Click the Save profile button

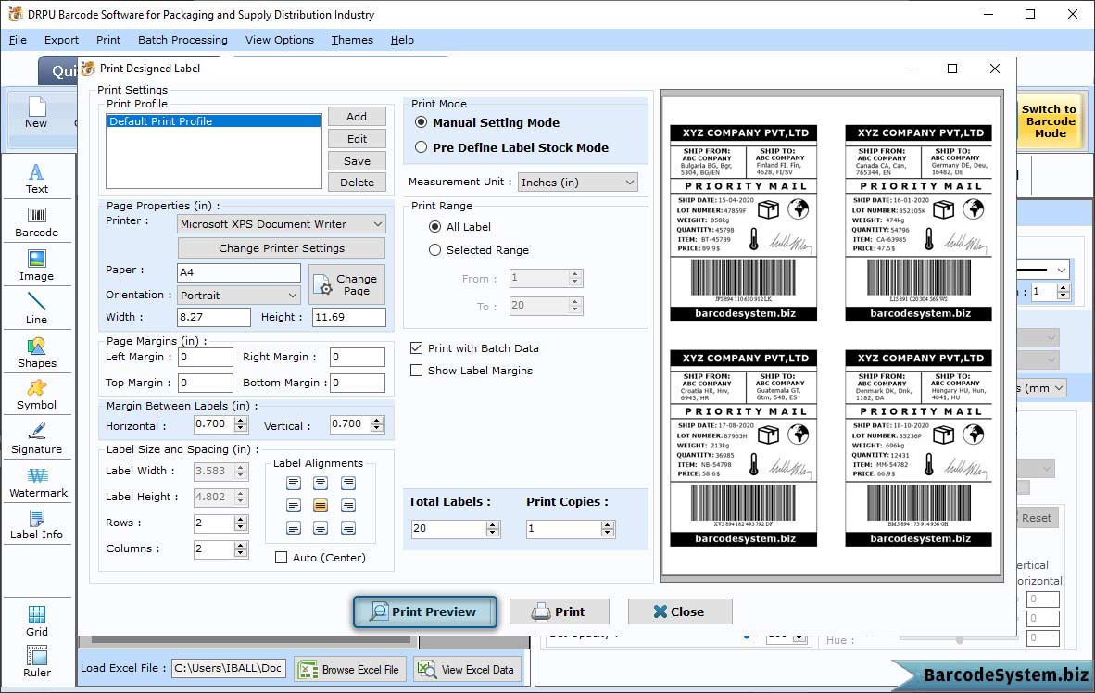tap(357, 160)
